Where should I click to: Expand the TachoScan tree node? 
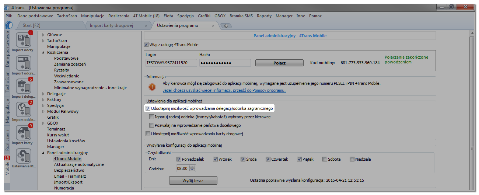point(43,41)
